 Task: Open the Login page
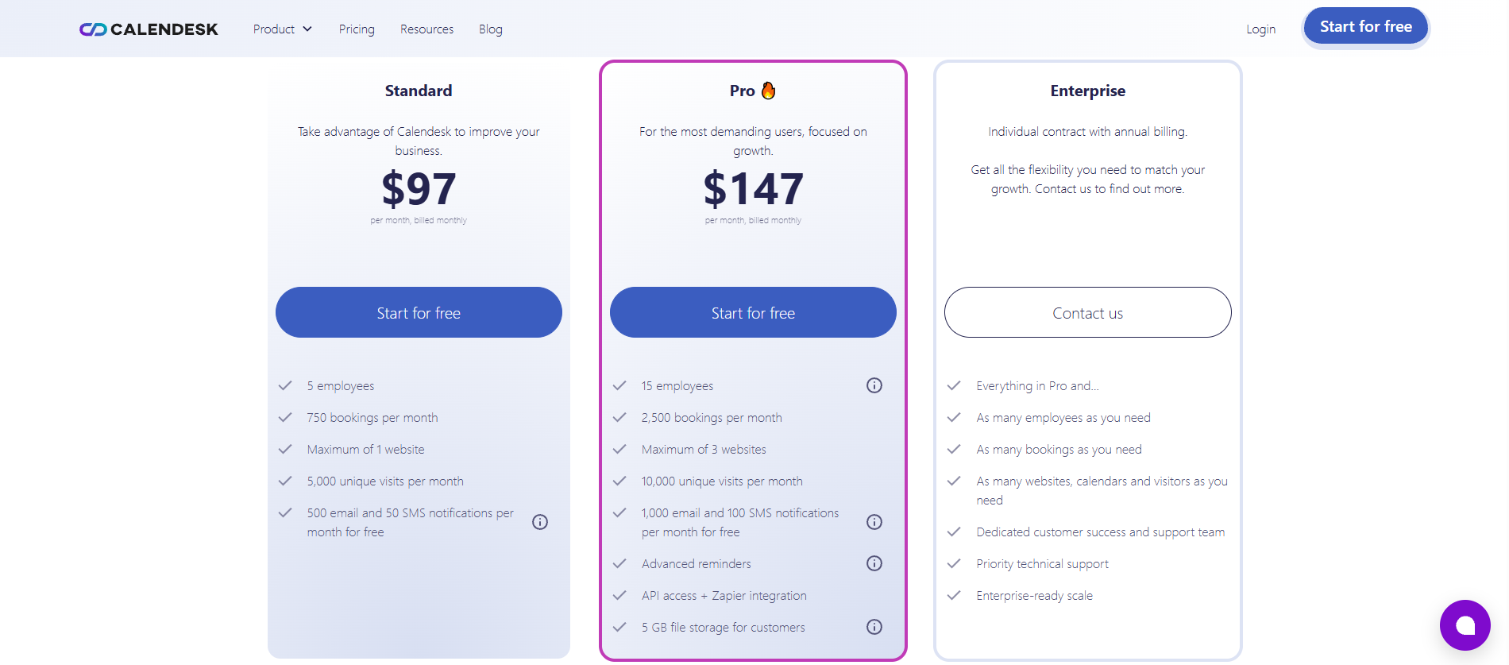click(1260, 29)
